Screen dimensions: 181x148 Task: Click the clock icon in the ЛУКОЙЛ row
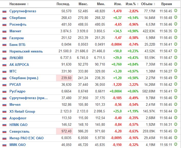[x=176, y=57]
